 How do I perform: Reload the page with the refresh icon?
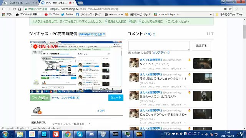(x=14, y=9)
